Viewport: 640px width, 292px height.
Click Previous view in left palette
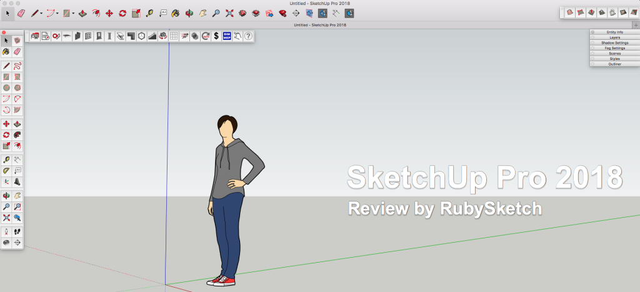(17, 218)
